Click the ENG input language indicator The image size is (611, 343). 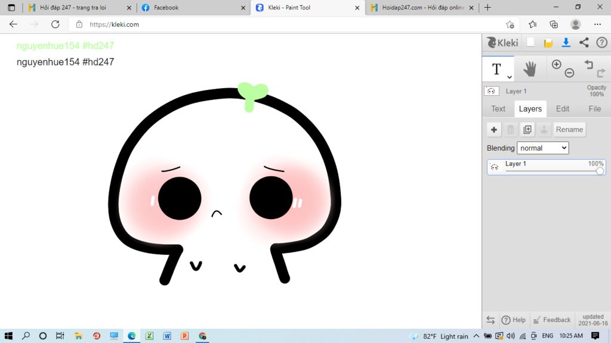[x=548, y=336]
